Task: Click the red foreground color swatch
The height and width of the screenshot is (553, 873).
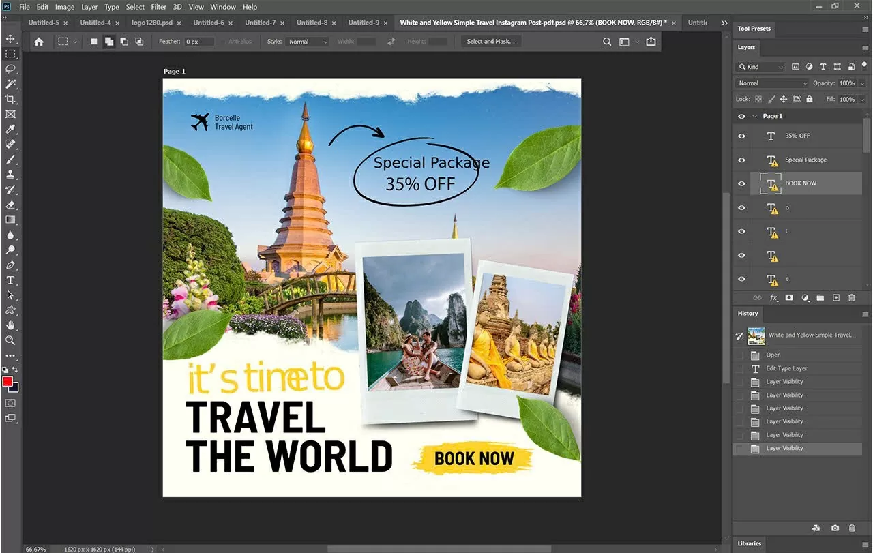Action: click(x=8, y=382)
